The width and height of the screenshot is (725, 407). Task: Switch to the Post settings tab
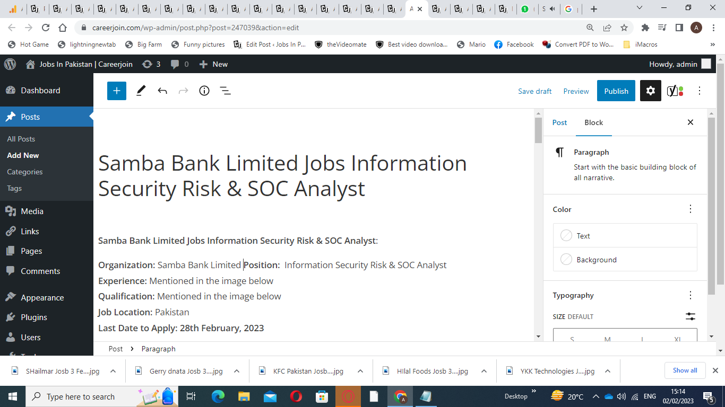(x=559, y=122)
